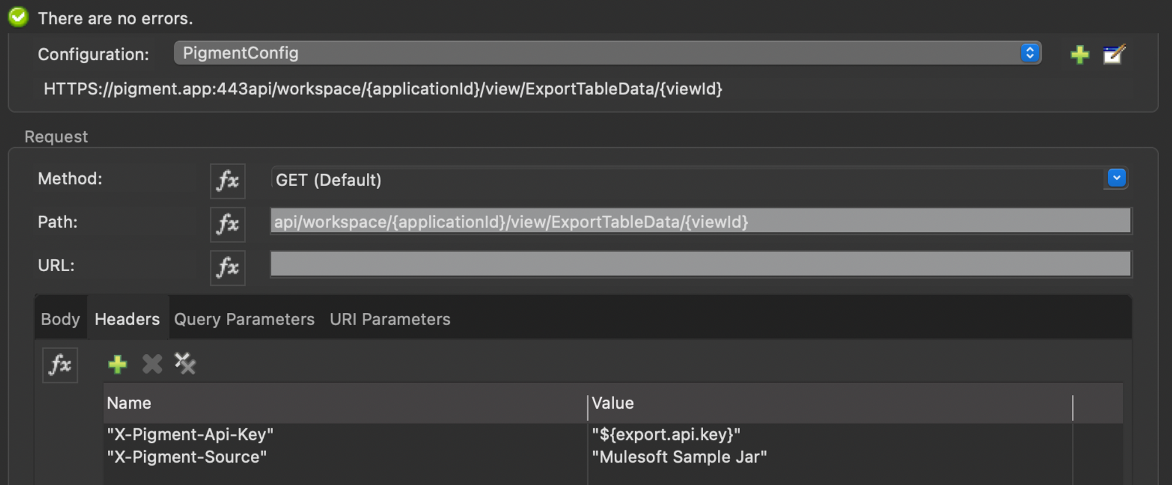
Task: Click the Value column header
Action: [830, 404]
